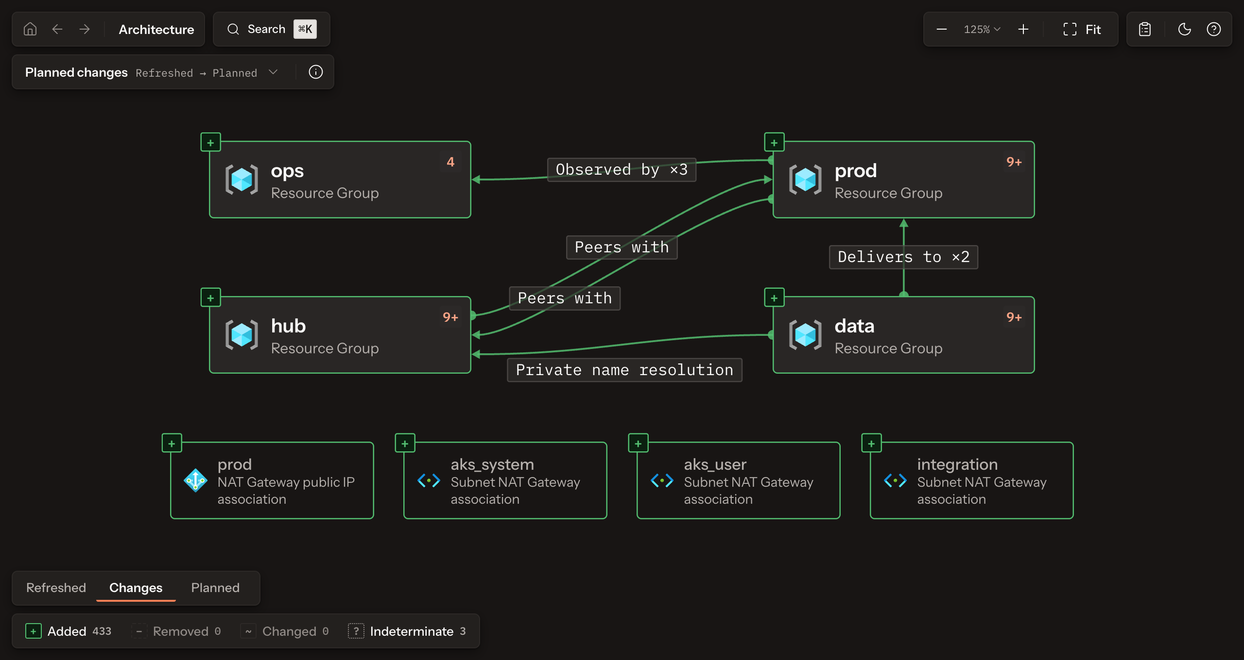
Task: Open the help question mark icon
Action: coord(1214,29)
